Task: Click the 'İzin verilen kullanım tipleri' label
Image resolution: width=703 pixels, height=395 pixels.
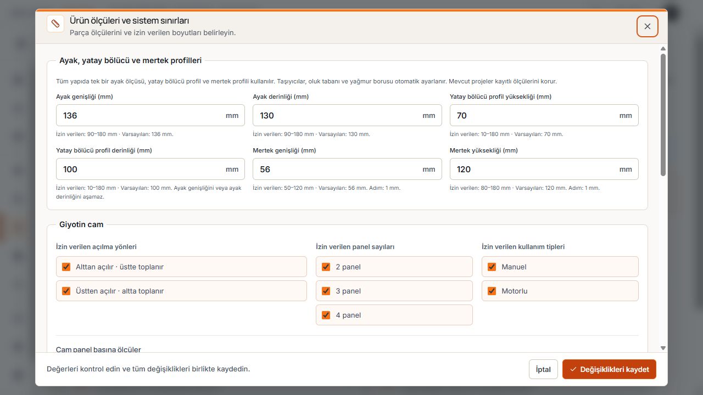Action: (x=523, y=247)
